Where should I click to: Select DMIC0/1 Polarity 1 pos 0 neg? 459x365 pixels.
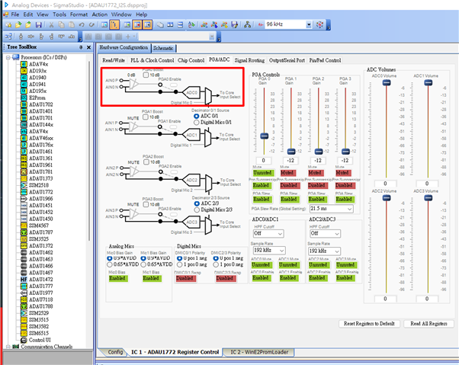180,264
